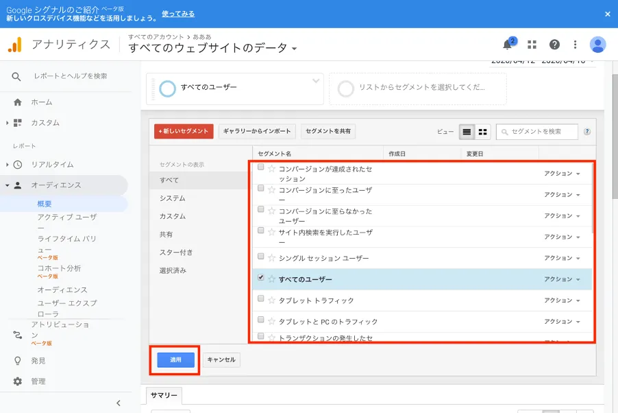The width and height of the screenshot is (618, 413).
Task: Open the すべてのユーザー segment chevron dropdown
Action: (316, 81)
